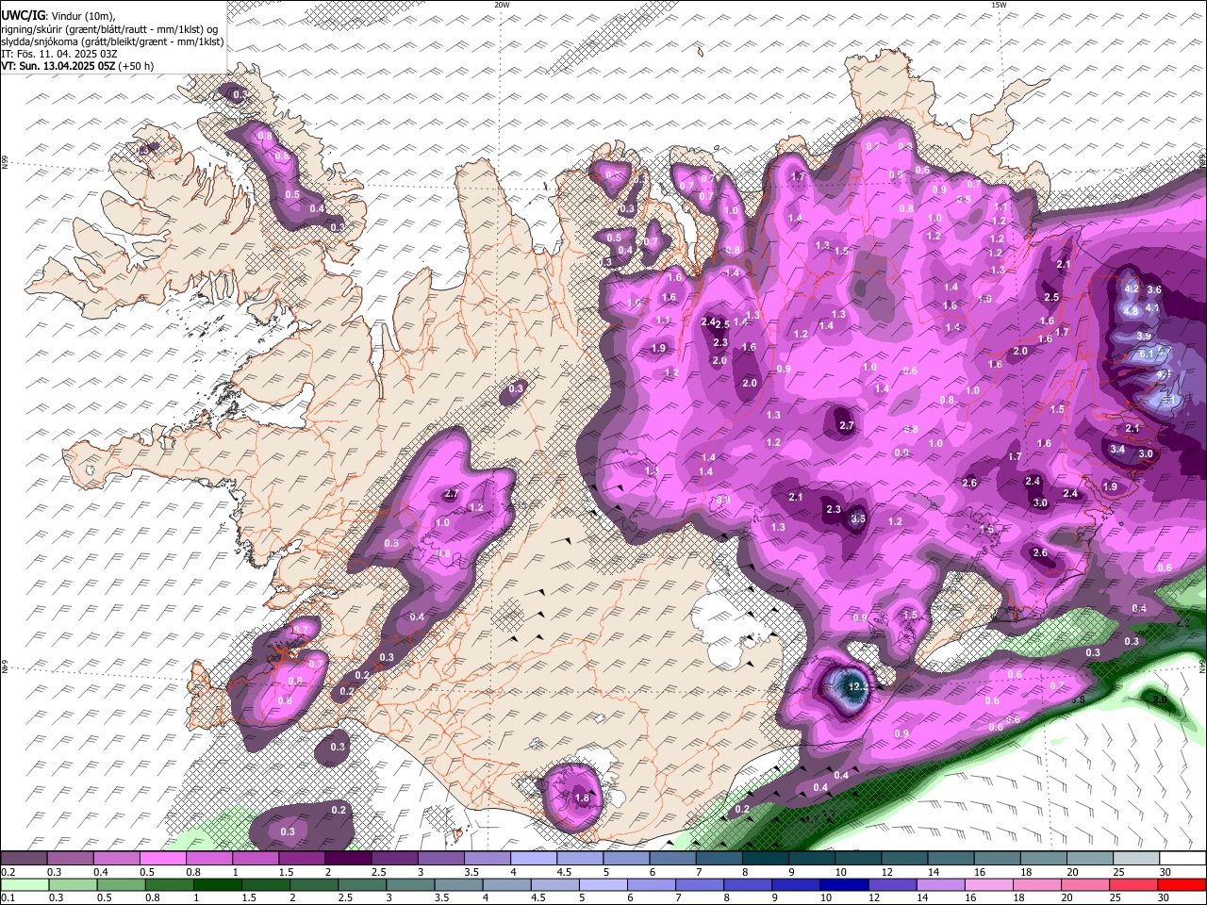Image resolution: width=1207 pixels, height=905 pixels.
Task: Click the '3.4' precipitation value
Action: tap(1117, 450)
